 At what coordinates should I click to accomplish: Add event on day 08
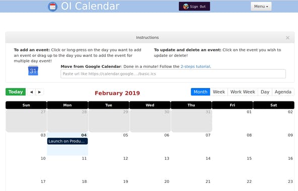(233, 144)
